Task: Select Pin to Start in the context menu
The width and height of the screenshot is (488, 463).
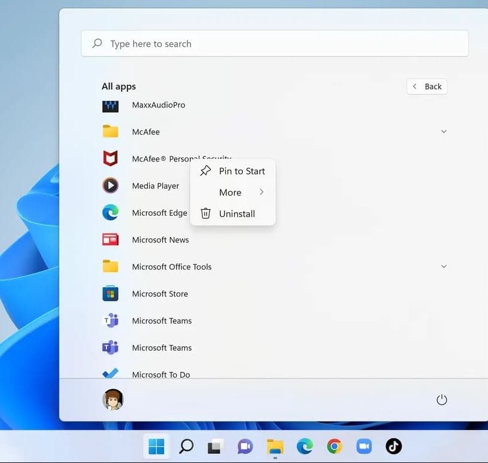Action: coord(241,171)
